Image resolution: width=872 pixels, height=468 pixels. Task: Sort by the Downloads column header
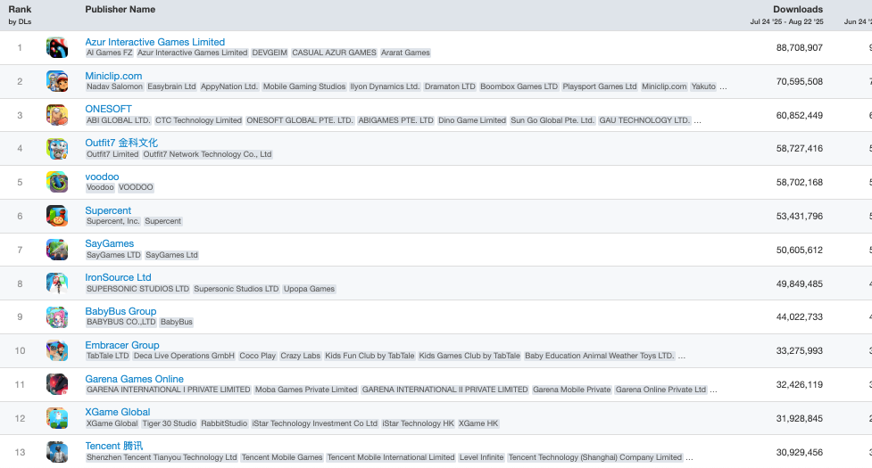tap(798, 10)
